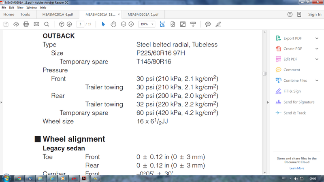
Task: Click the volume speaker tray icon
Action: click(x=296, y=178)
